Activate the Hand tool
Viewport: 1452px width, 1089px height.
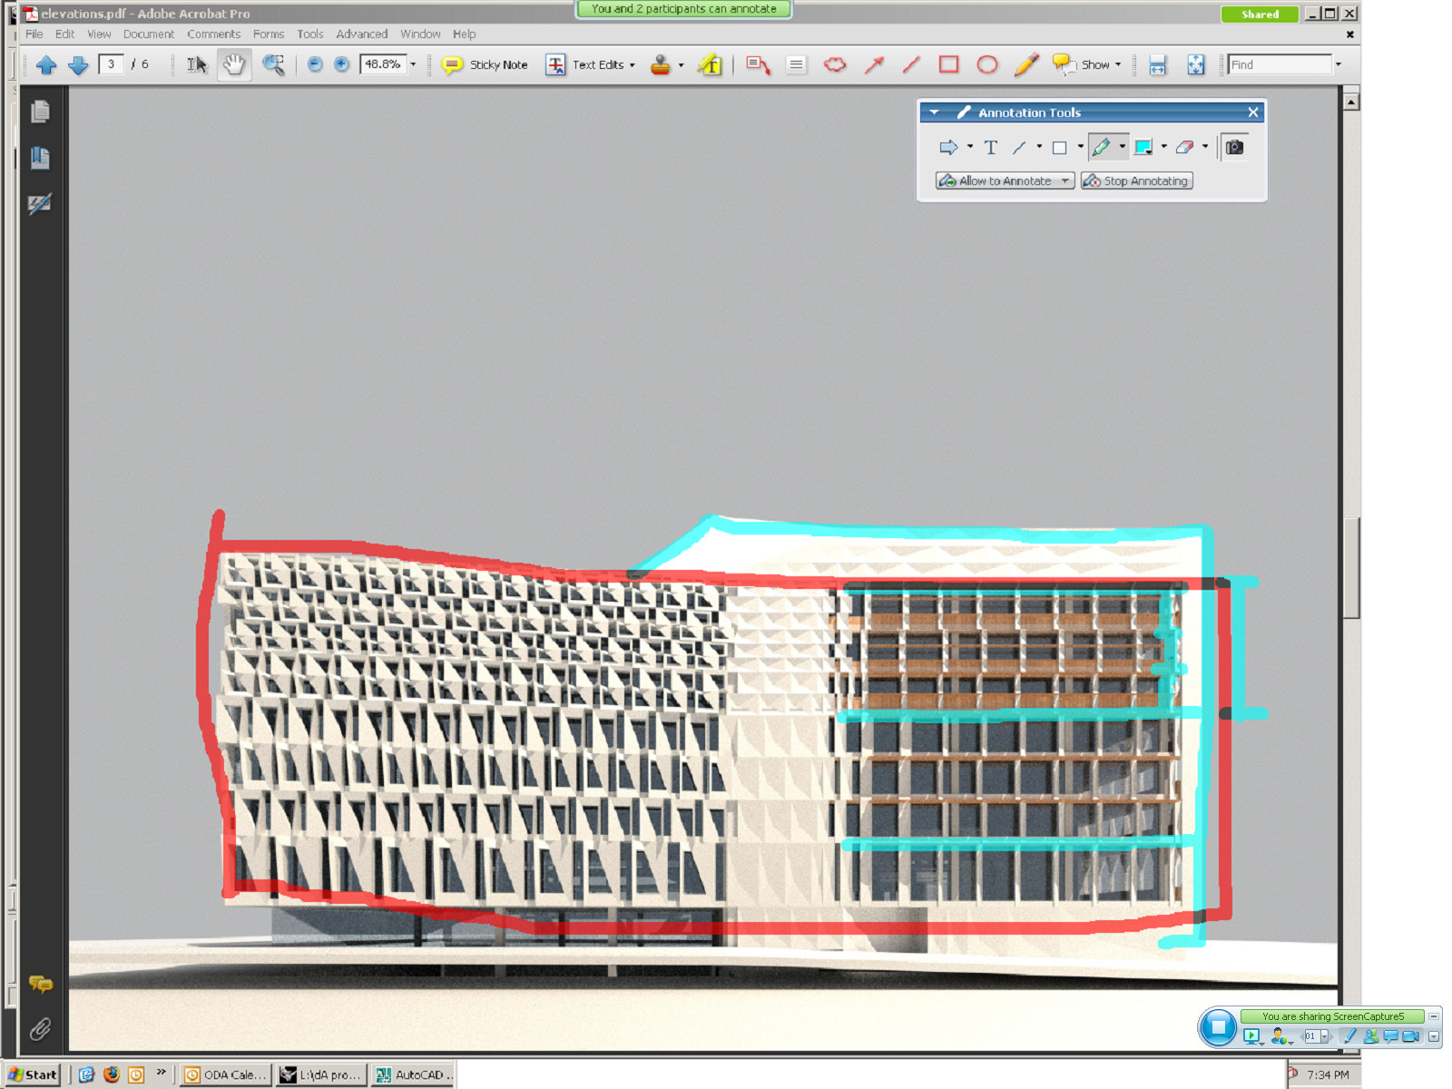click(x=234, y=64)
